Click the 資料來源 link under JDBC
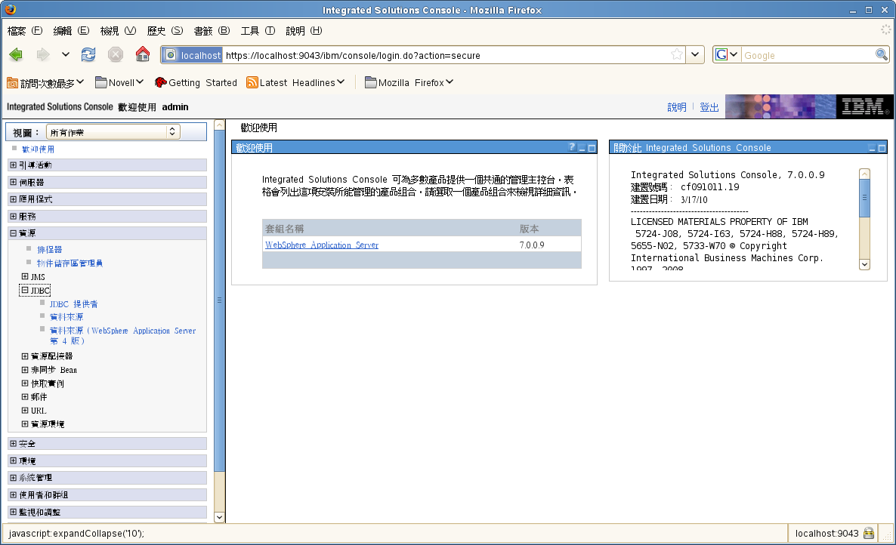This screenshot has width=896, height=545. 66,317
